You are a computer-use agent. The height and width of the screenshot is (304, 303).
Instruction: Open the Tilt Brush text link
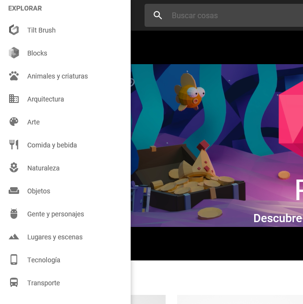click(x=41, y=30)
